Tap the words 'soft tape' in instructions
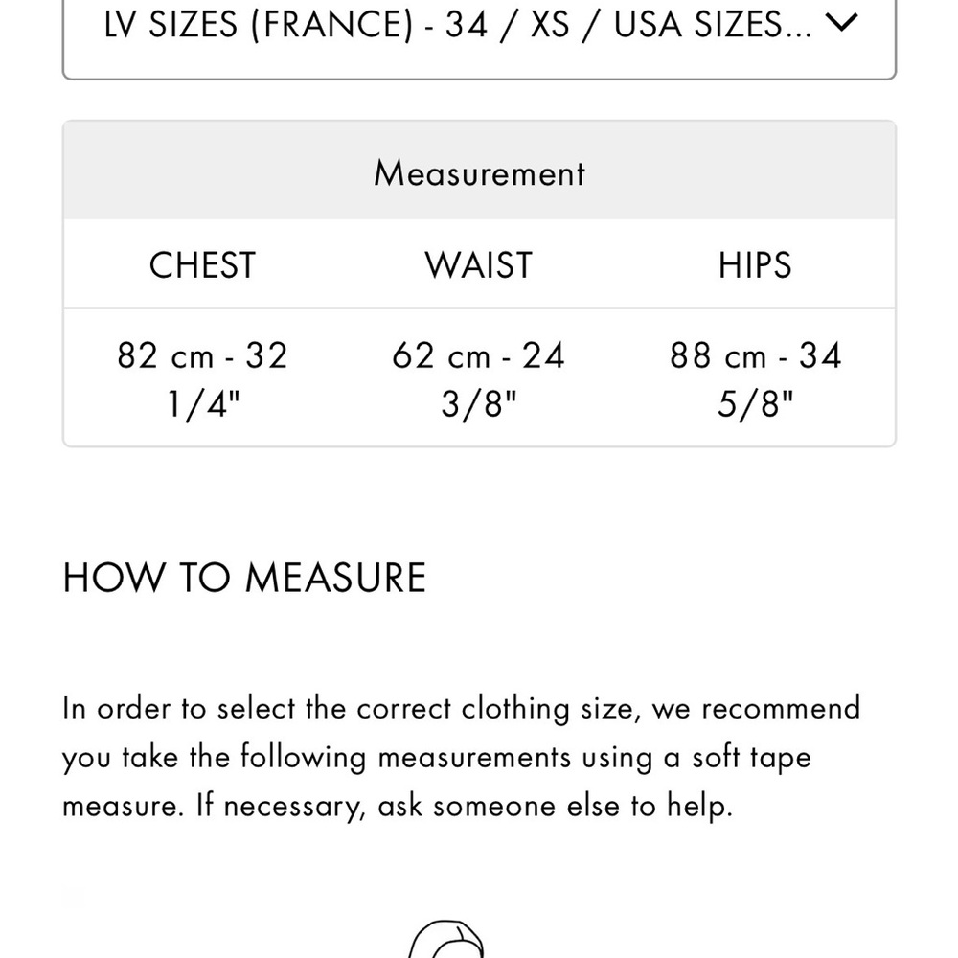The height and width of the screenshot is (958, 958). [751, 758]
